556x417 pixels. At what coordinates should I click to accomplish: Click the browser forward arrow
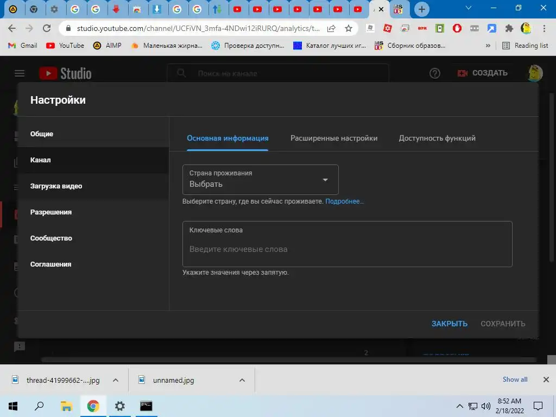coord(29,28)
